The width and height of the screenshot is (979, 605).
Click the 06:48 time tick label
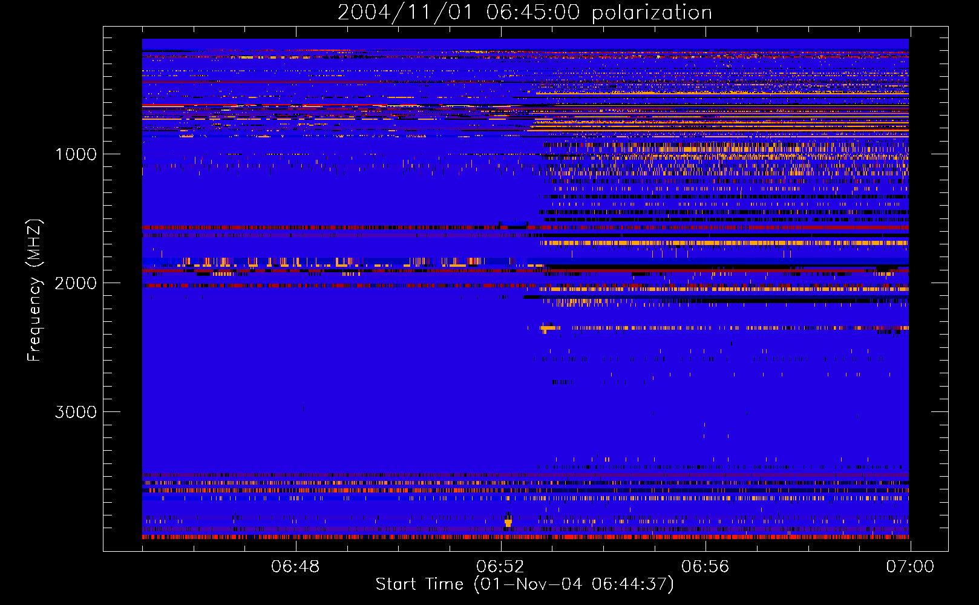pyautogui.click(x=295, y=567)
